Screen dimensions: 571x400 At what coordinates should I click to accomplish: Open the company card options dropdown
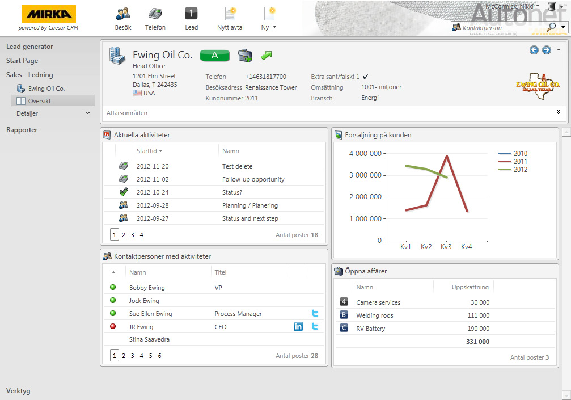coord(559,50)
